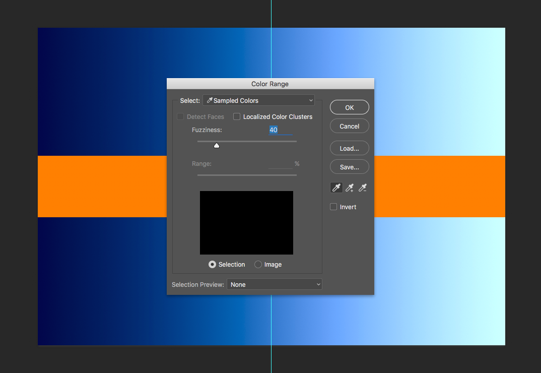
Task: Click the Save... button
Action: (x=350, y=167)
